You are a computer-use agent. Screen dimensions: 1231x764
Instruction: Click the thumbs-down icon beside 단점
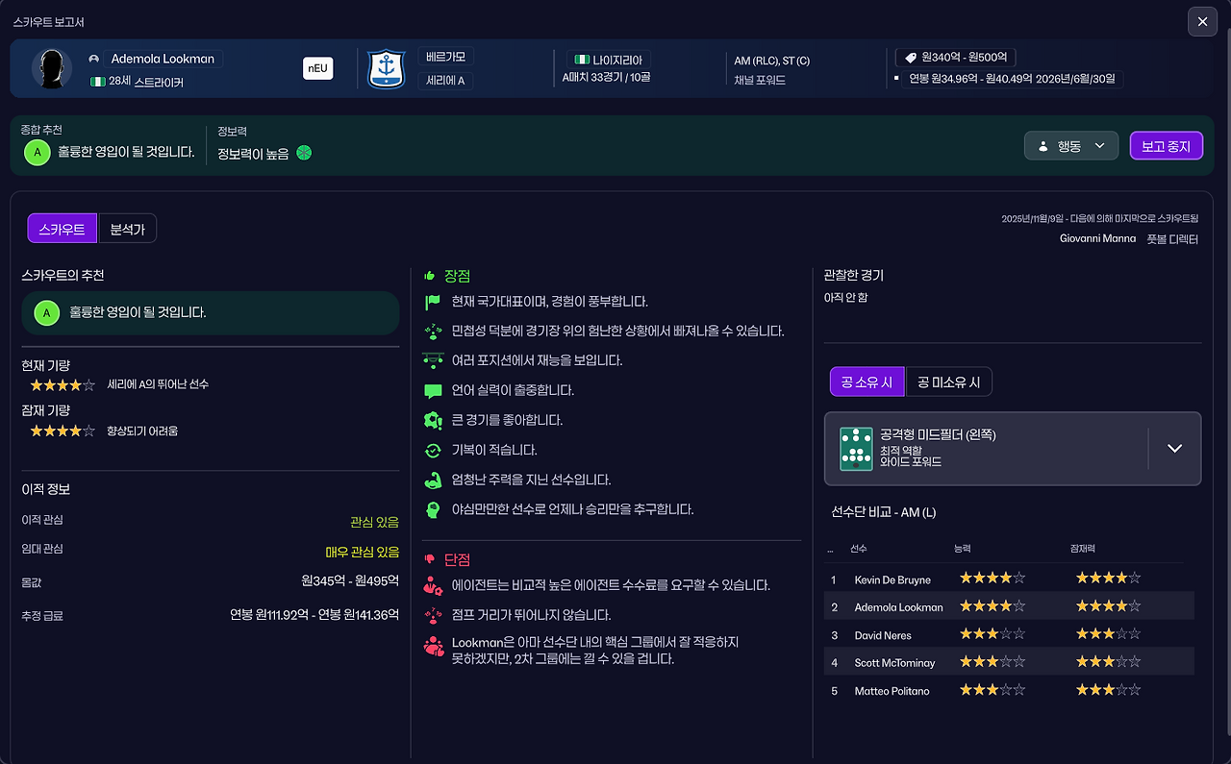[x=430, y=559]
